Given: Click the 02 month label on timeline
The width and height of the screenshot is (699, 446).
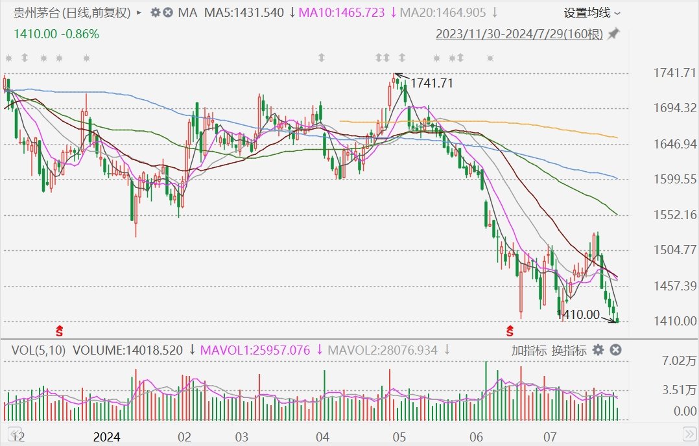Looking at the screenshot, I should click(184, 437).
